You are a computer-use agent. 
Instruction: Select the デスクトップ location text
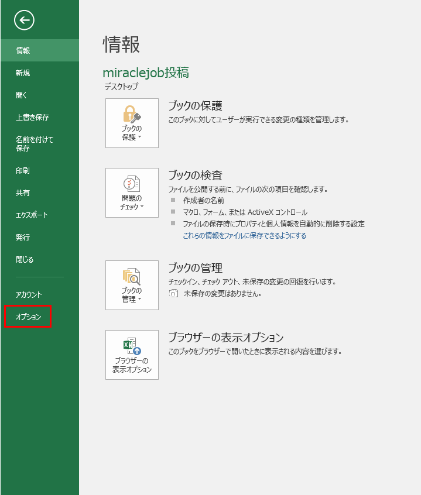[121, 87]
